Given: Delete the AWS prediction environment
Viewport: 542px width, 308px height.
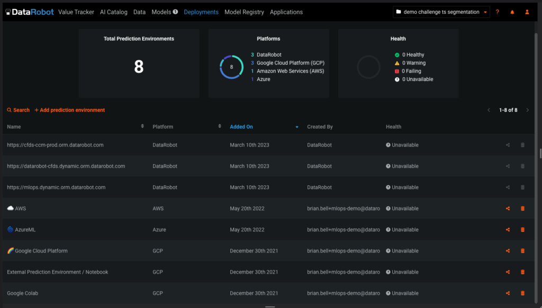Looking at the screenshot, I should 522,209.
